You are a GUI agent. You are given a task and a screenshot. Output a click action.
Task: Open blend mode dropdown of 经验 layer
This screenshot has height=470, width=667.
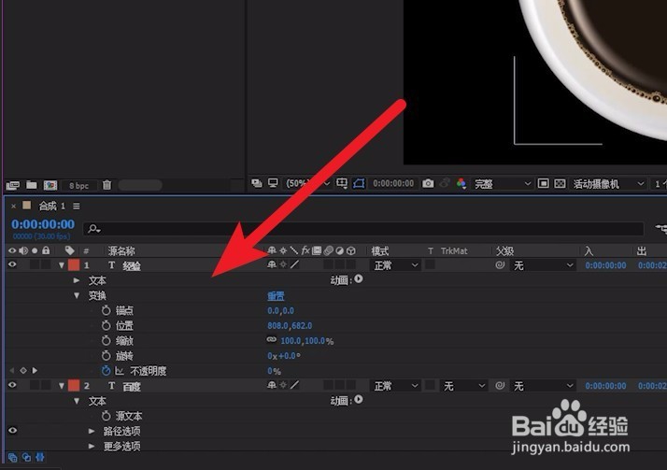click(395, 265)
